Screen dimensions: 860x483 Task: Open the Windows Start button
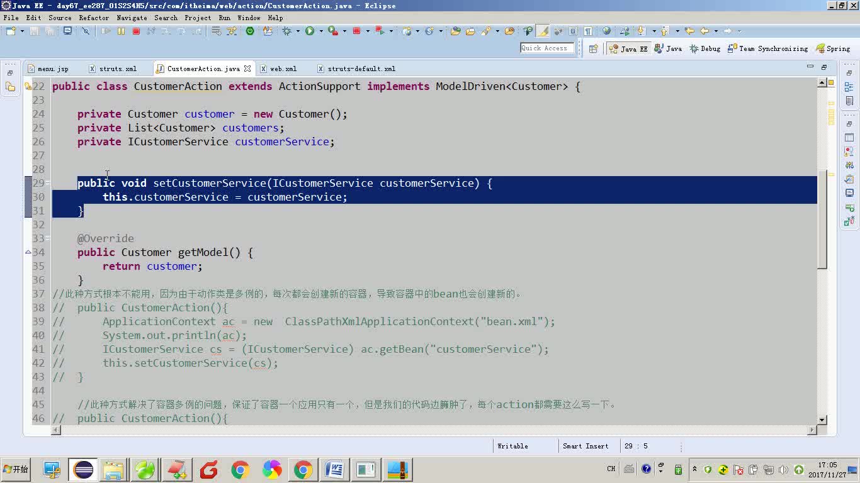[16, 469]
